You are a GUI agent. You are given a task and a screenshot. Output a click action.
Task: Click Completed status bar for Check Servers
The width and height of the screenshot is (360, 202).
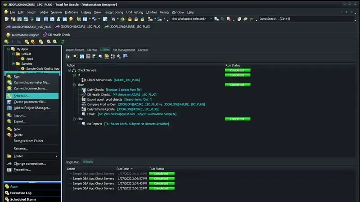(238, 70)
